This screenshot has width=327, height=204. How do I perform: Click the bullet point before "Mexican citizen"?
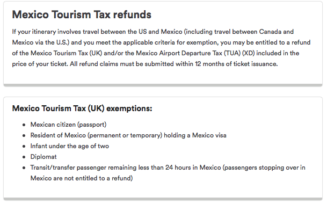coord(24,125)
